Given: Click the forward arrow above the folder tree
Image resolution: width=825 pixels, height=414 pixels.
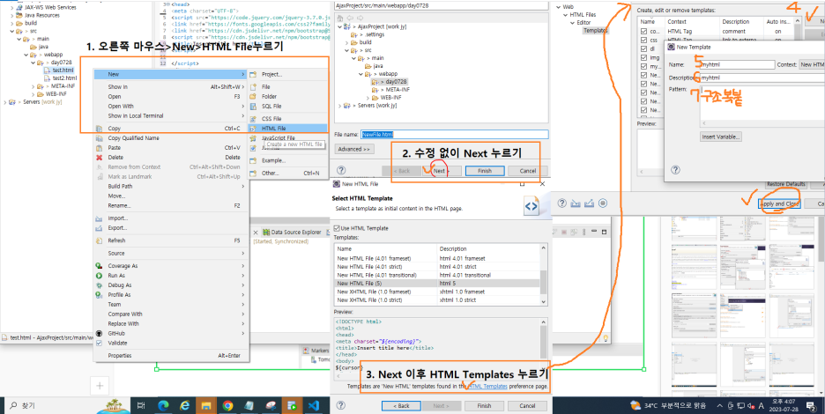Looking at the screenshot, I should (361, 18).
